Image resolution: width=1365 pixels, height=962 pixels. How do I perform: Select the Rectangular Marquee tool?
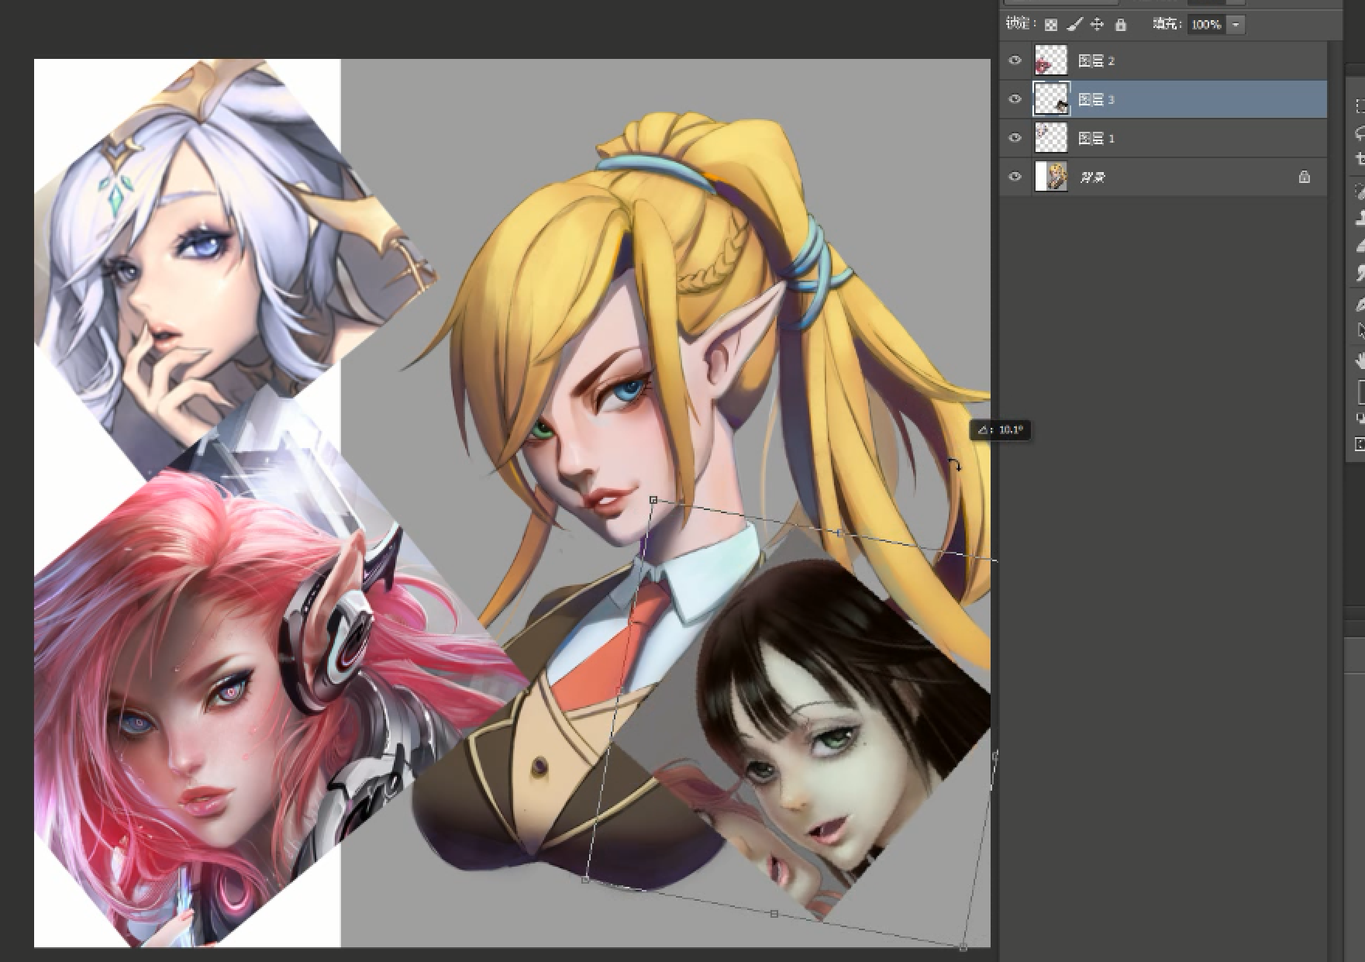[x=1360, y=106]
